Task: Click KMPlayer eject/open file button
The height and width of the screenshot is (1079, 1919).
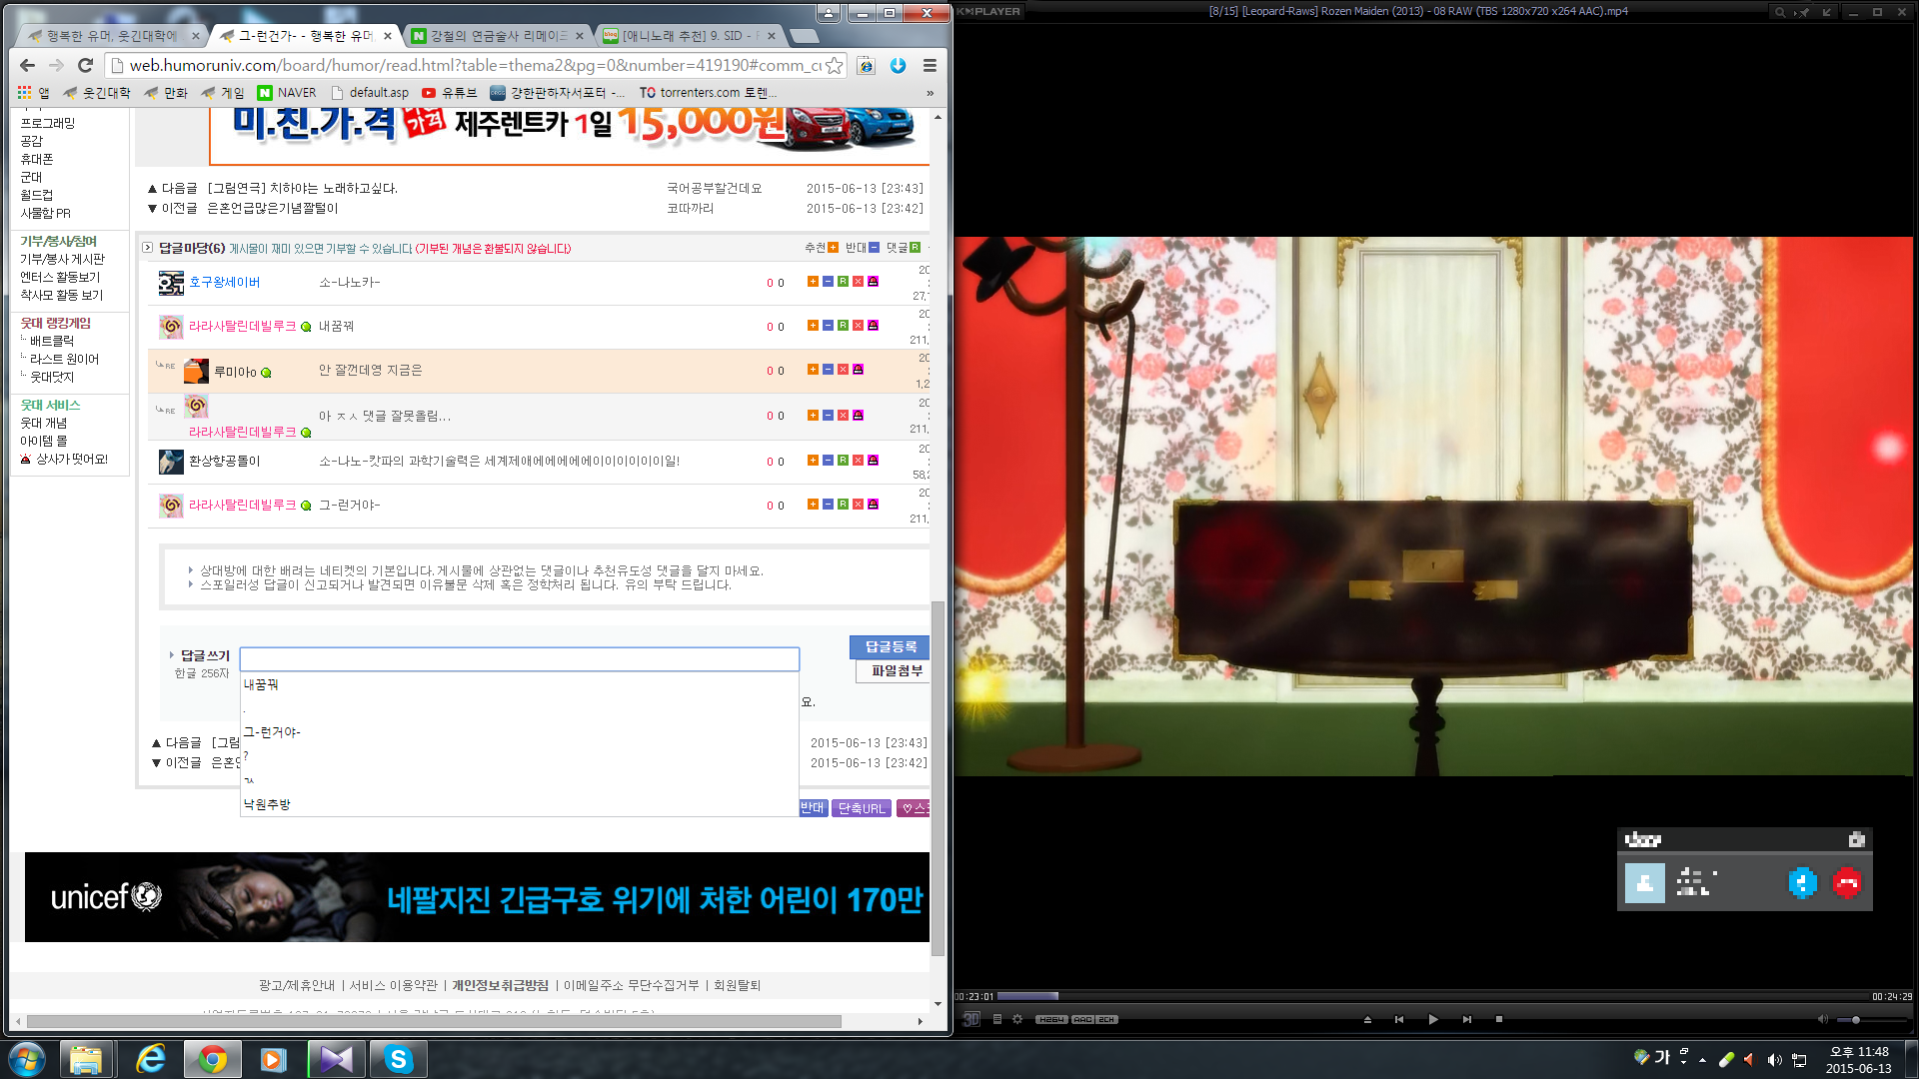Action: (x=1367, y=1019)
